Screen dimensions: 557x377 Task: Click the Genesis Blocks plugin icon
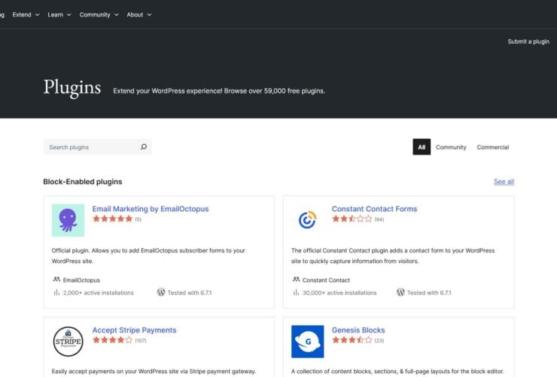pos(307,342)
